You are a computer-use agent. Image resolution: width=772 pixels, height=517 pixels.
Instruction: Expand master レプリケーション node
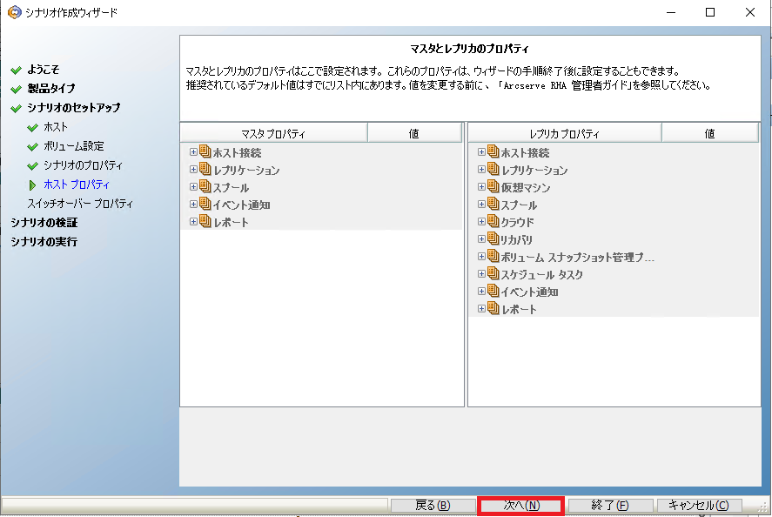coord(193,170)
